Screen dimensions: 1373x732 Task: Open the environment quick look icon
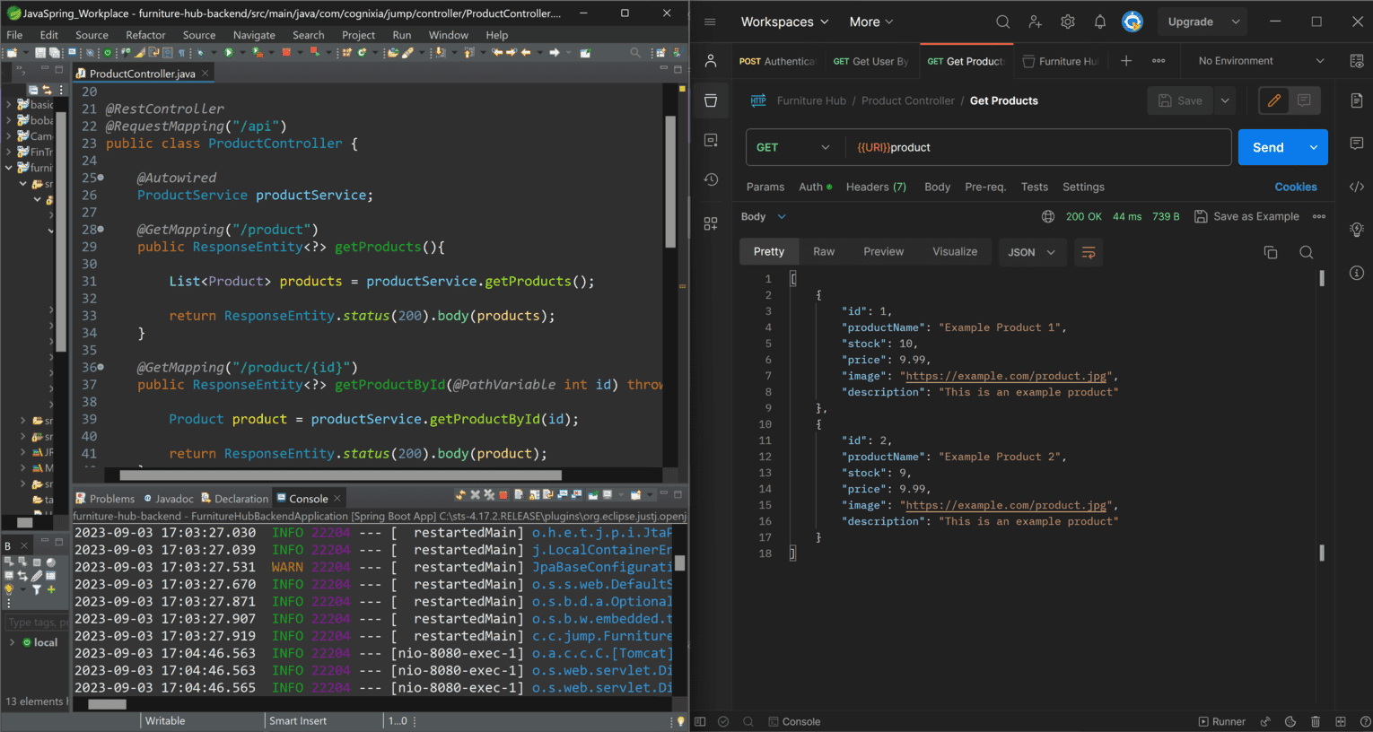click(x=1357, y=61)
